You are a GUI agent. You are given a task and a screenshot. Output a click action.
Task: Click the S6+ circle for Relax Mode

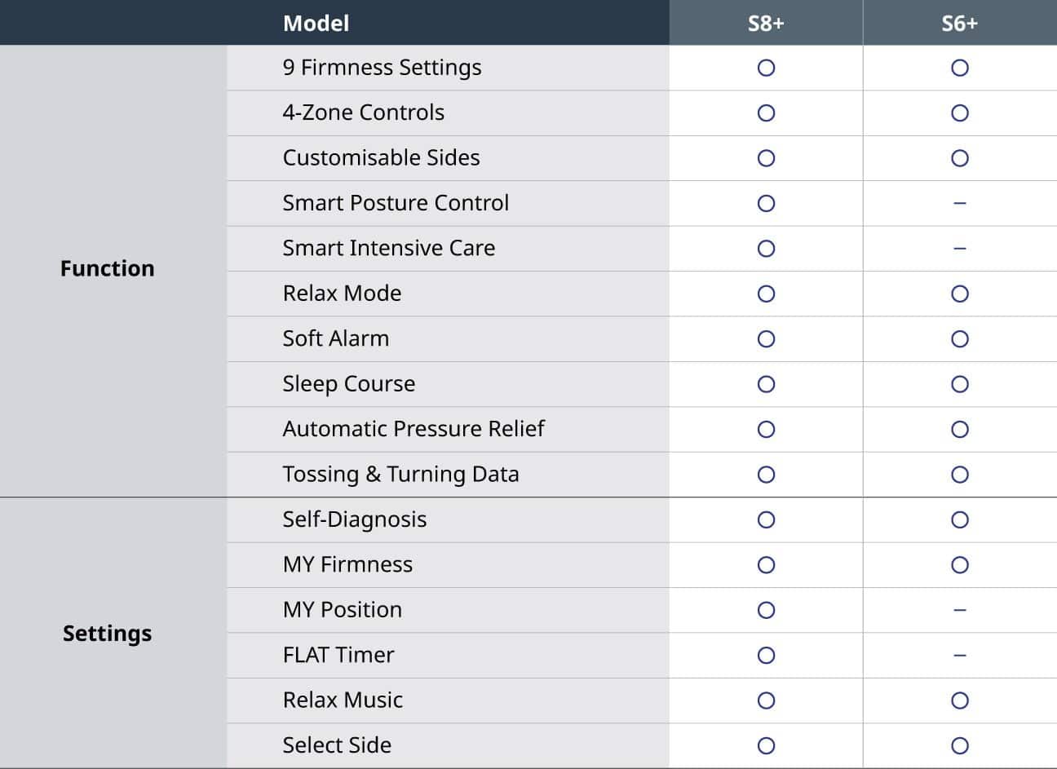tap(960, 294)
